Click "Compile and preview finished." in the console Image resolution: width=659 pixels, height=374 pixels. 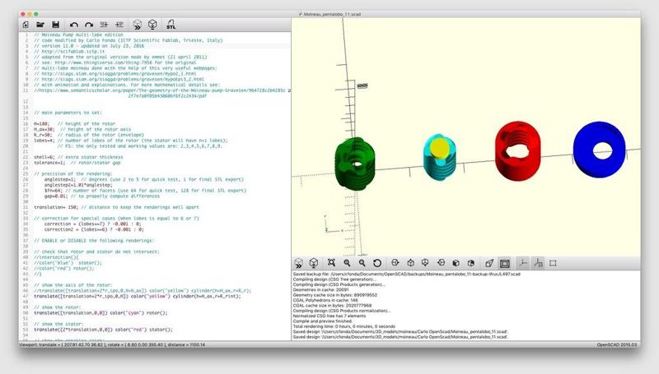pyautogui.click(x=322, y=321)
